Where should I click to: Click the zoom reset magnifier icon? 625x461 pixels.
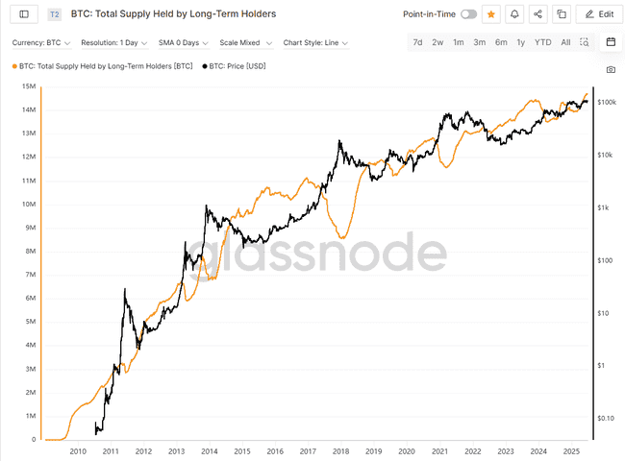point(584,42)
